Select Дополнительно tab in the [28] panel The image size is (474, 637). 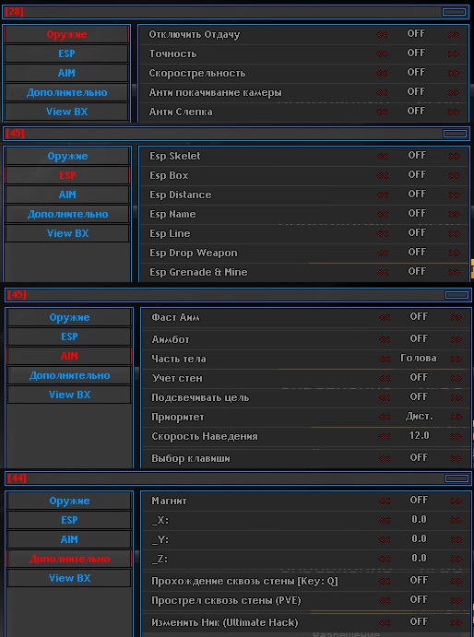click(x=66, y=92)
